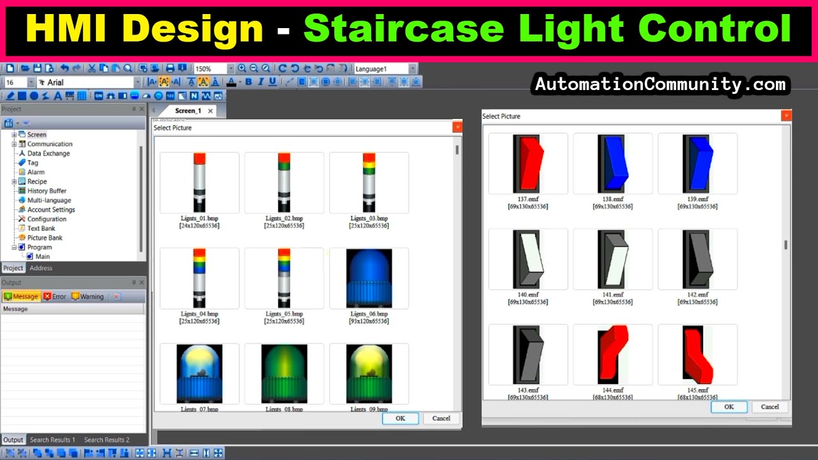The width and height of the screenshot is (818, 460).
Task: Switch to the Address tab
Action: (41, 268)
